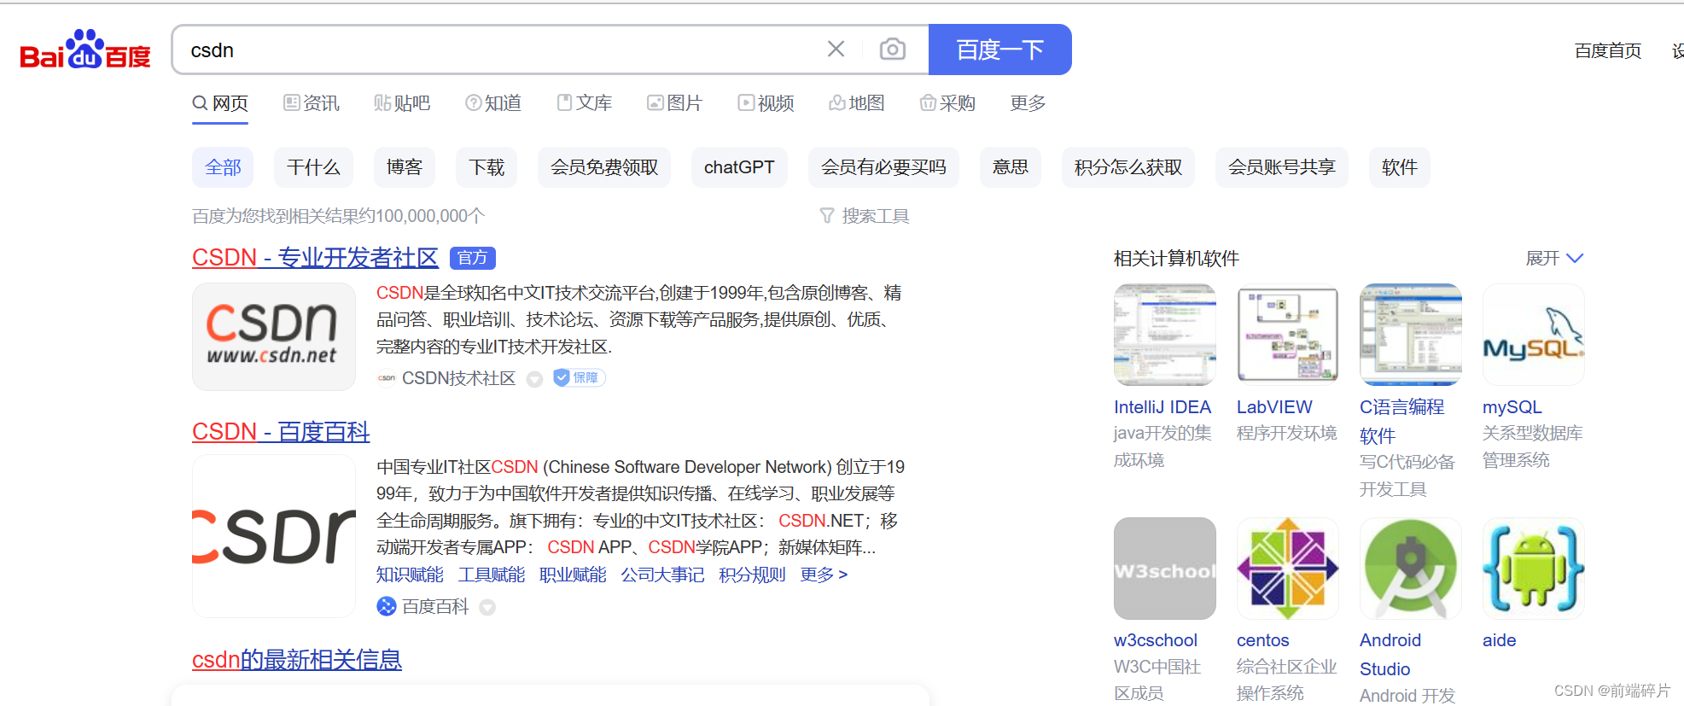
Task: Select the 会员有必要买吗 filter chip
Action: [883, 167]
